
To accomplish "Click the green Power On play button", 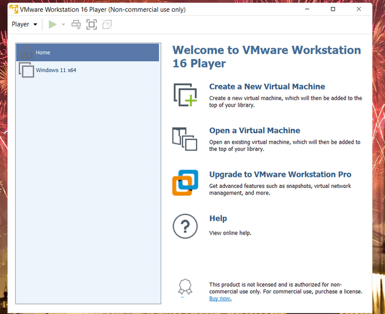I will [52, 24].
